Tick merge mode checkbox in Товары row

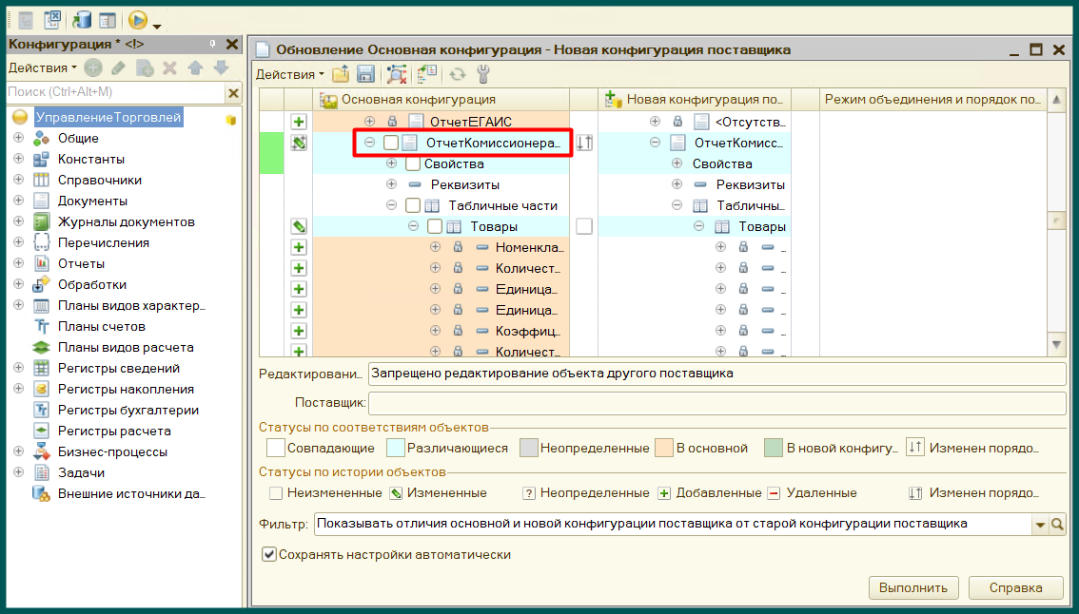[x=584, y=226]
